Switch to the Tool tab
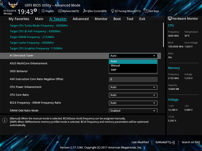This screenshot has width=202, height=151. coord(130,19)
